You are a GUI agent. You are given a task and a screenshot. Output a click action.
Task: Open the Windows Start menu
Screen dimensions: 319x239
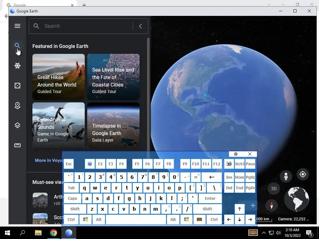(7, 233)
